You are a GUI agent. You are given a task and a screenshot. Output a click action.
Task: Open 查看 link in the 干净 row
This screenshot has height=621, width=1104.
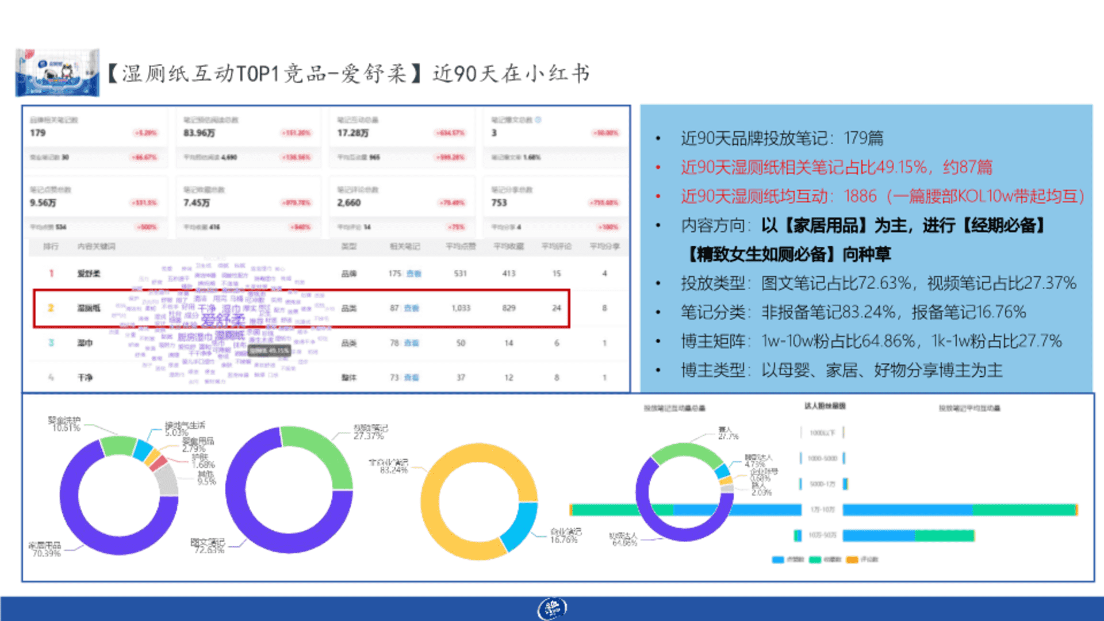[411, 378]
